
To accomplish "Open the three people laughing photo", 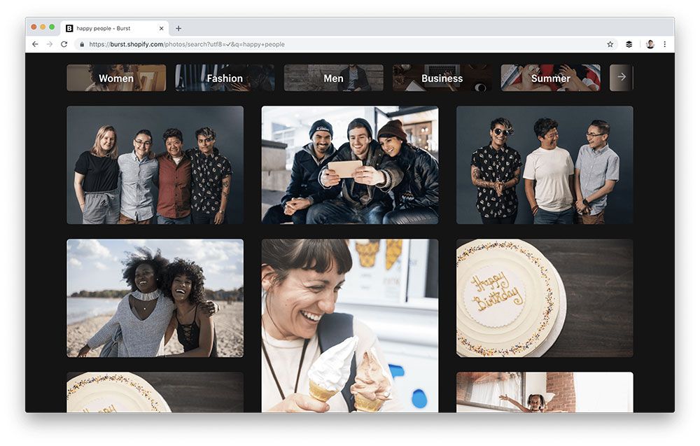I will click(545, 165).
